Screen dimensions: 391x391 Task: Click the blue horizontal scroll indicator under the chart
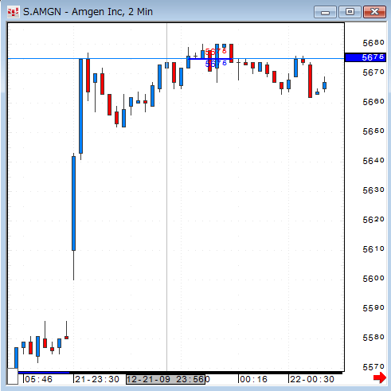[x=44, y=373]
